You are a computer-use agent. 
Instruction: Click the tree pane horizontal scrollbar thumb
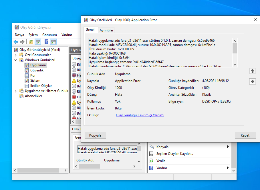[x=38, y=170]
